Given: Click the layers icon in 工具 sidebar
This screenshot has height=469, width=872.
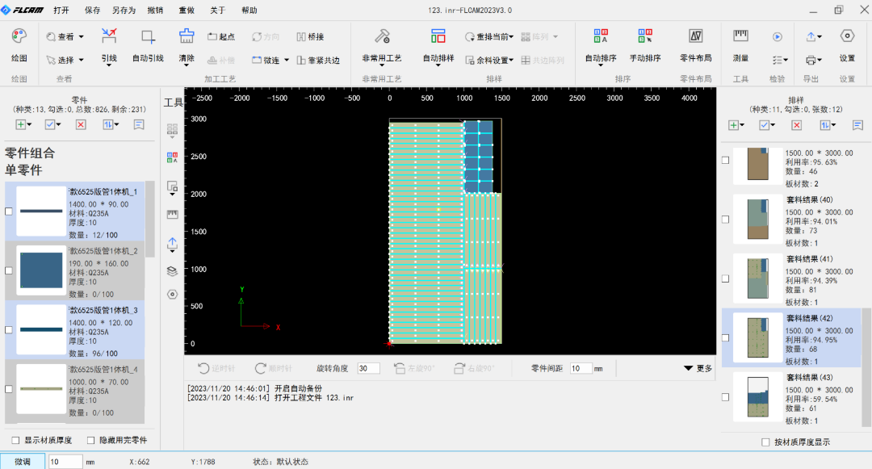Looking at the screenshot, I should pos(173,270).
